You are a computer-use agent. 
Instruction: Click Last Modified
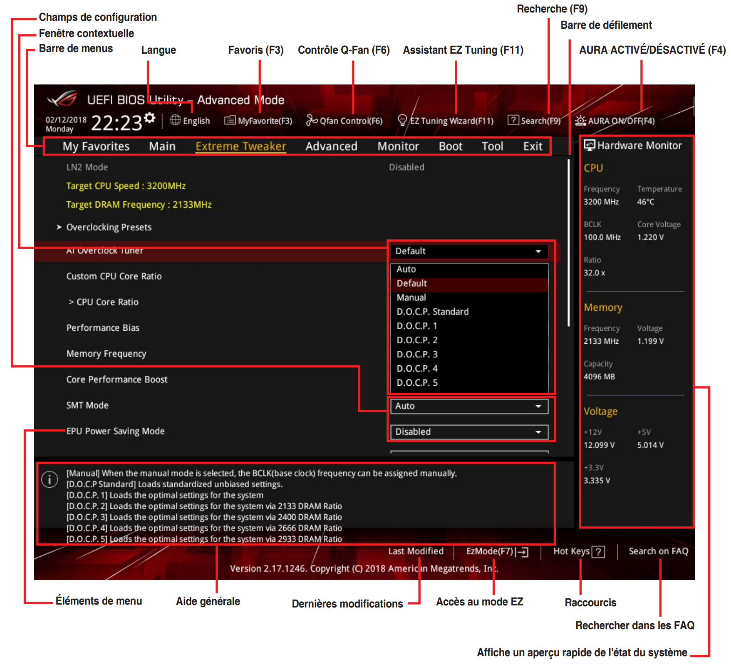[x=416, y=551]
